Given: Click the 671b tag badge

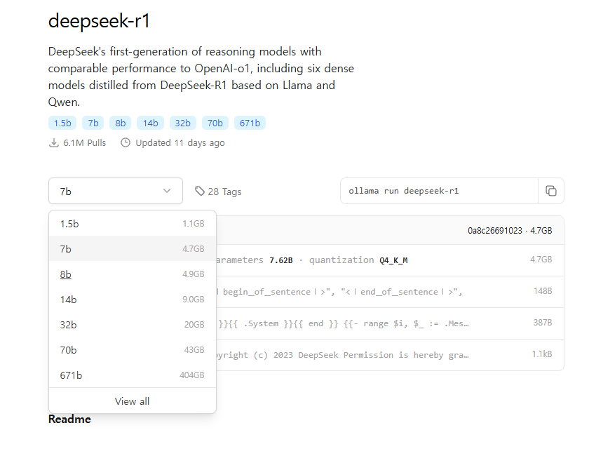Looking at the screenshot, I should click(x=250, y=123).
